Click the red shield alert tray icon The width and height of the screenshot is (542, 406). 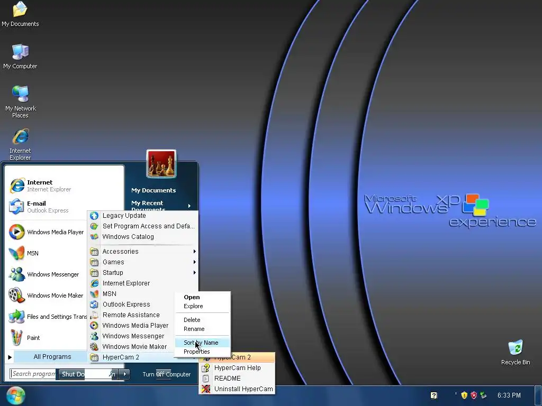(474, 395)
